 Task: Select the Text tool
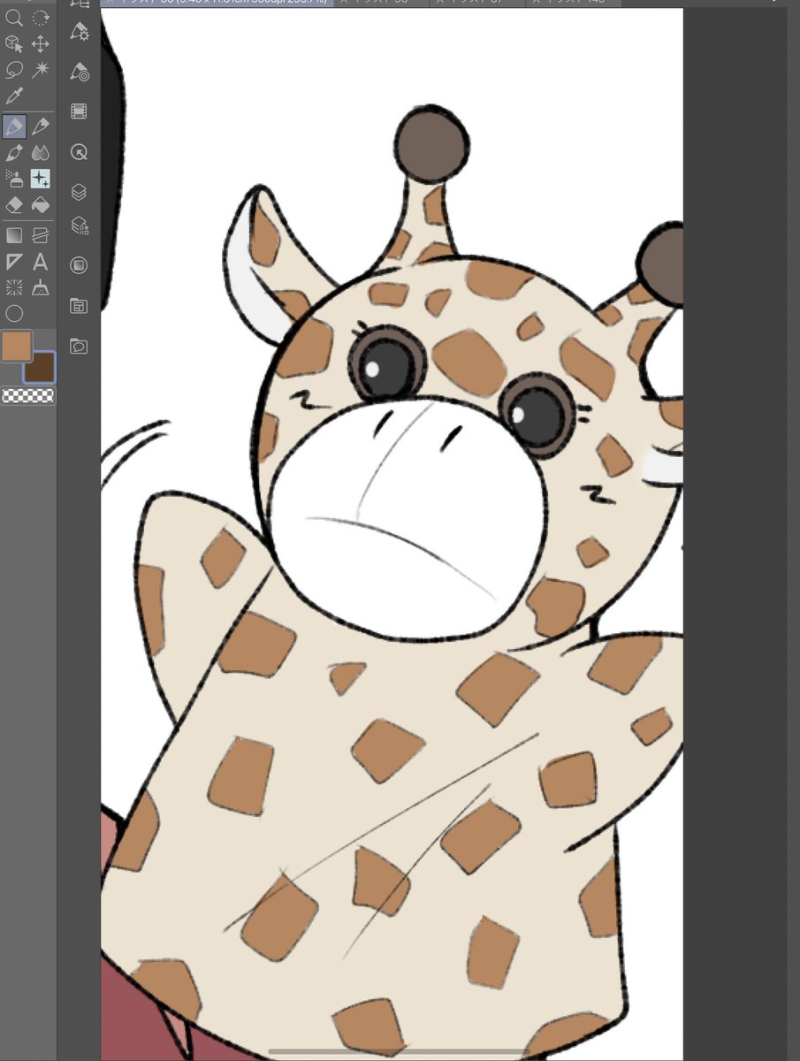click(x=40, y=262)
